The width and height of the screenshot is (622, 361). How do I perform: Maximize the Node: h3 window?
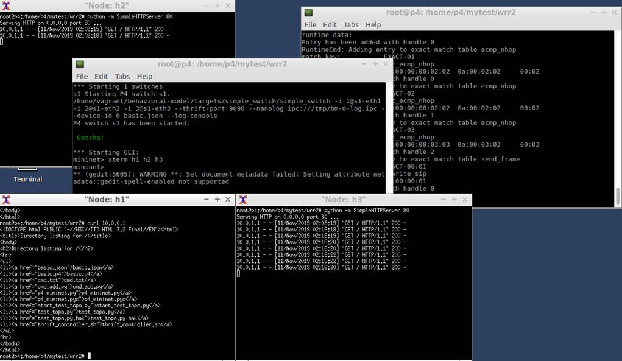pyautogui.click(x=453, y=200)
